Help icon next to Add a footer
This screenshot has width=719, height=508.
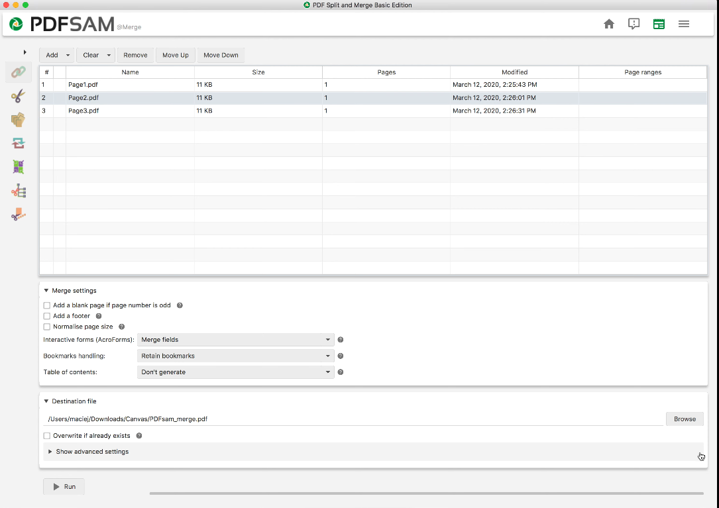click(99, 316)
